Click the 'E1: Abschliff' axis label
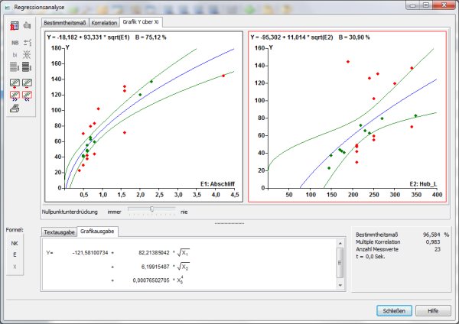The image size is (459, 324). (217, 184)
